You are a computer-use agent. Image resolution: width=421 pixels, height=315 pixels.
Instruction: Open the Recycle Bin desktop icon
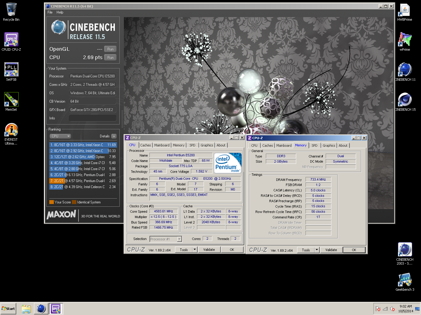click(11, 12)
